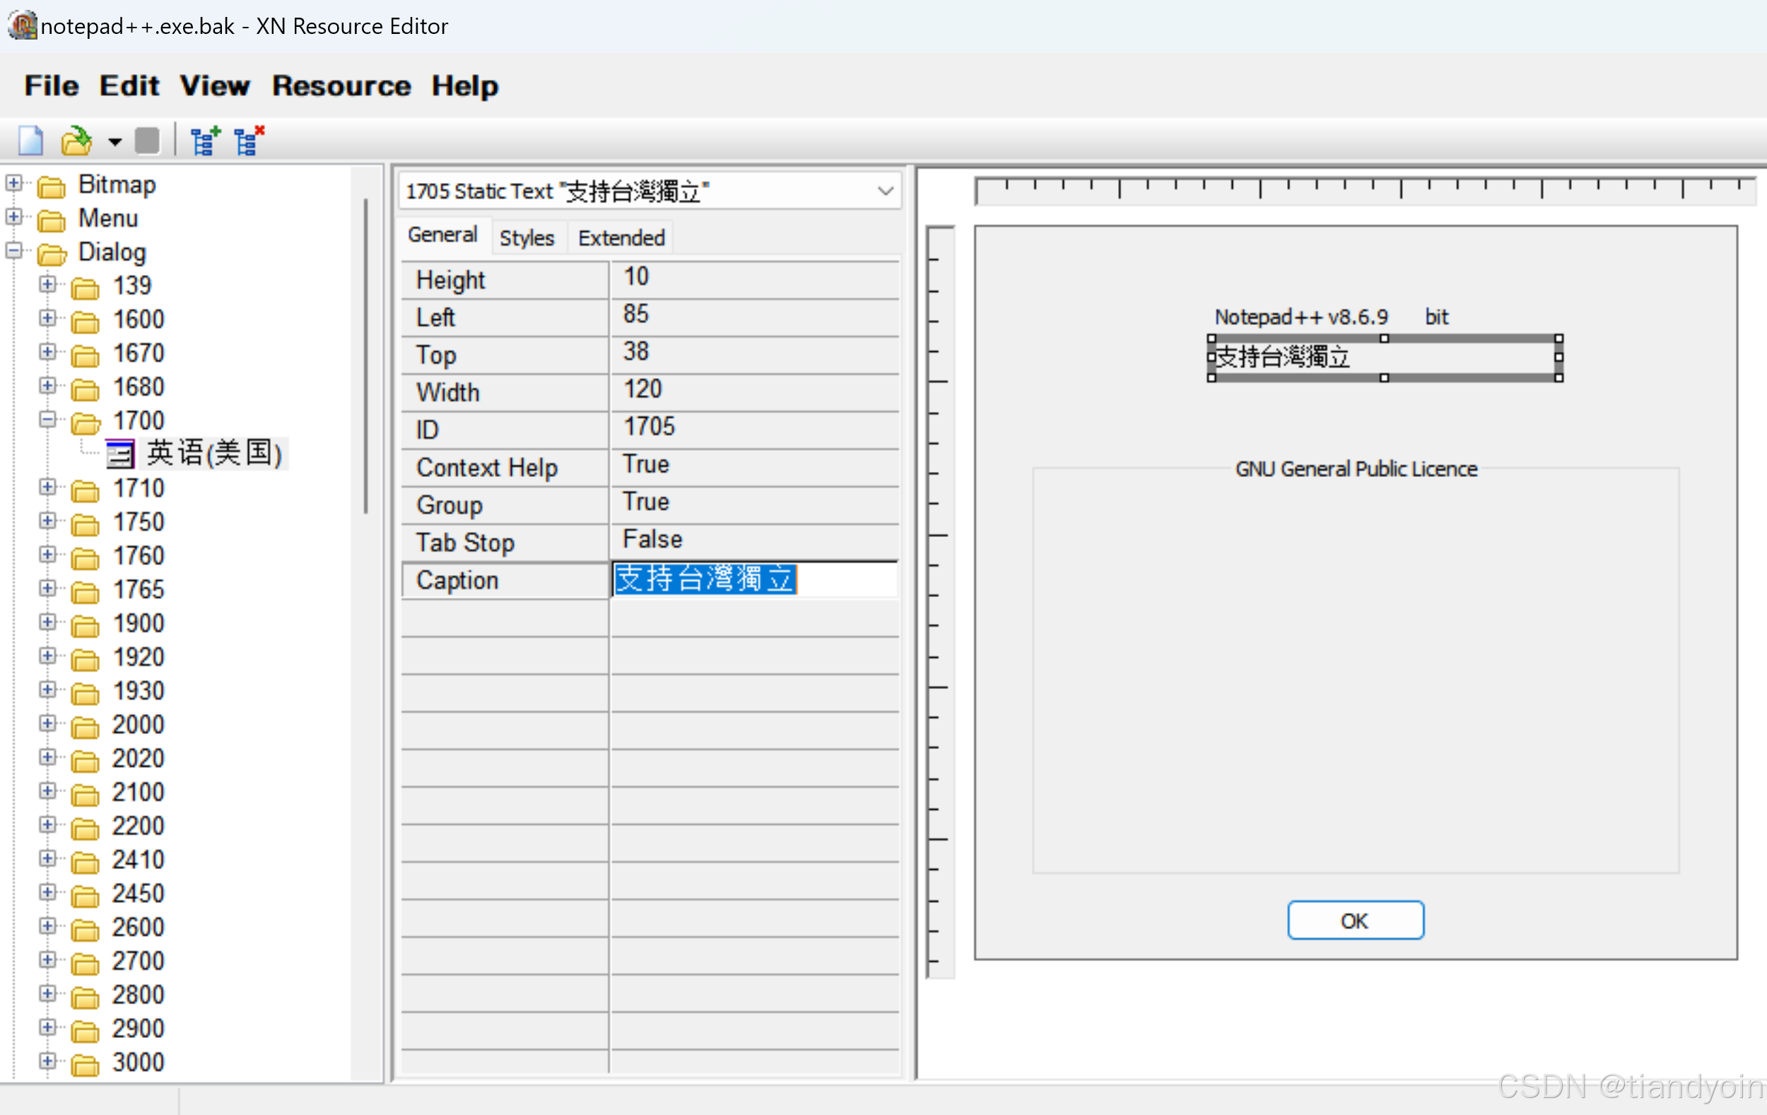Click the OK button in dialog preview

tap(1356, 920)
